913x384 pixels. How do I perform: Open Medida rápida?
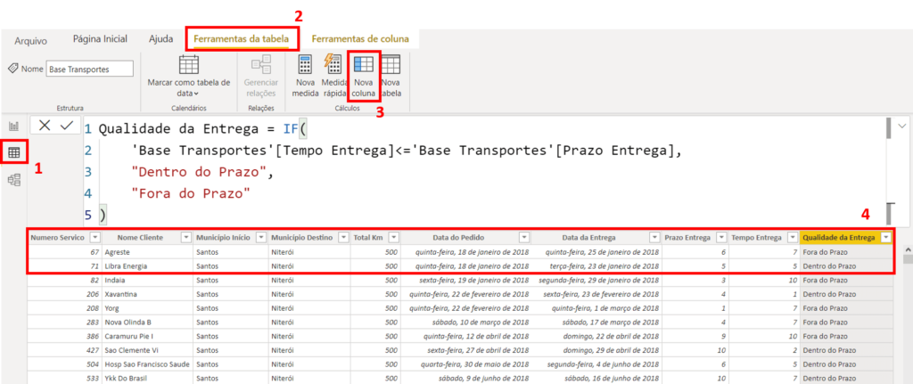[x=333, y=77]
